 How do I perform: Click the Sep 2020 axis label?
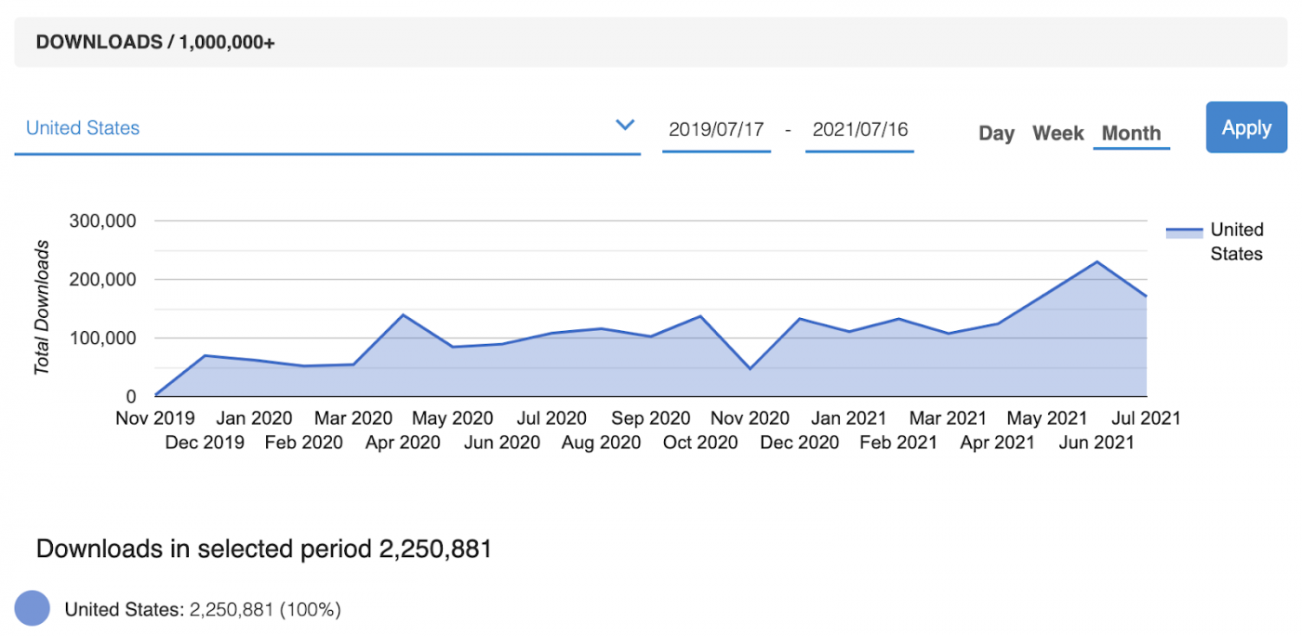(651, 418)
